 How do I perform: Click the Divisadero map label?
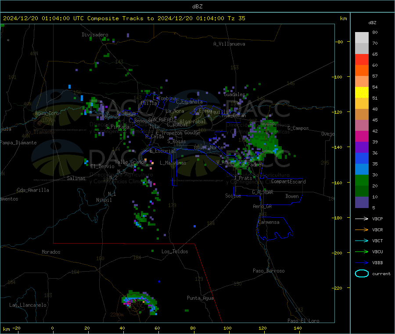point(95,35)
